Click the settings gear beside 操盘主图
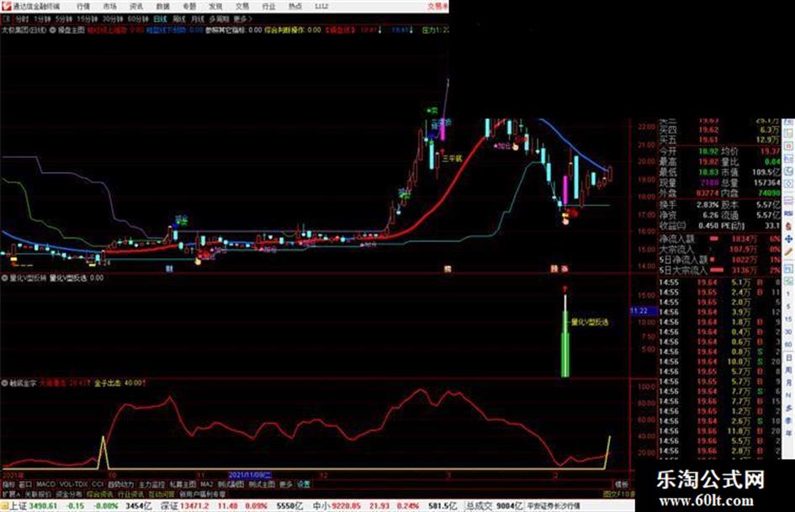This screenshot has width=795, height=512. click(x=52, y=30)
